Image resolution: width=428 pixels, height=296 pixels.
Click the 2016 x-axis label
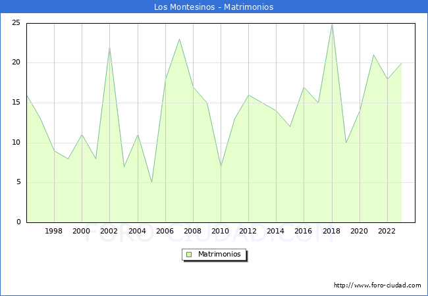point(303,231)
